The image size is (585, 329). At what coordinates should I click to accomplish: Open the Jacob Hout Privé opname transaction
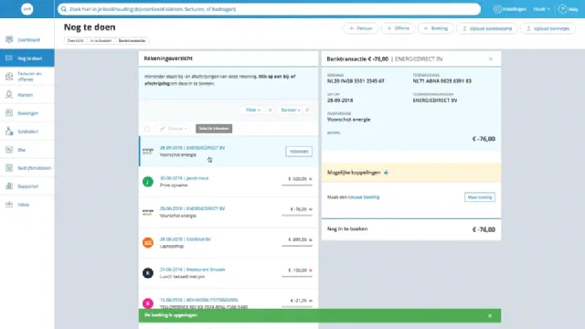click(x=229, y=182)
